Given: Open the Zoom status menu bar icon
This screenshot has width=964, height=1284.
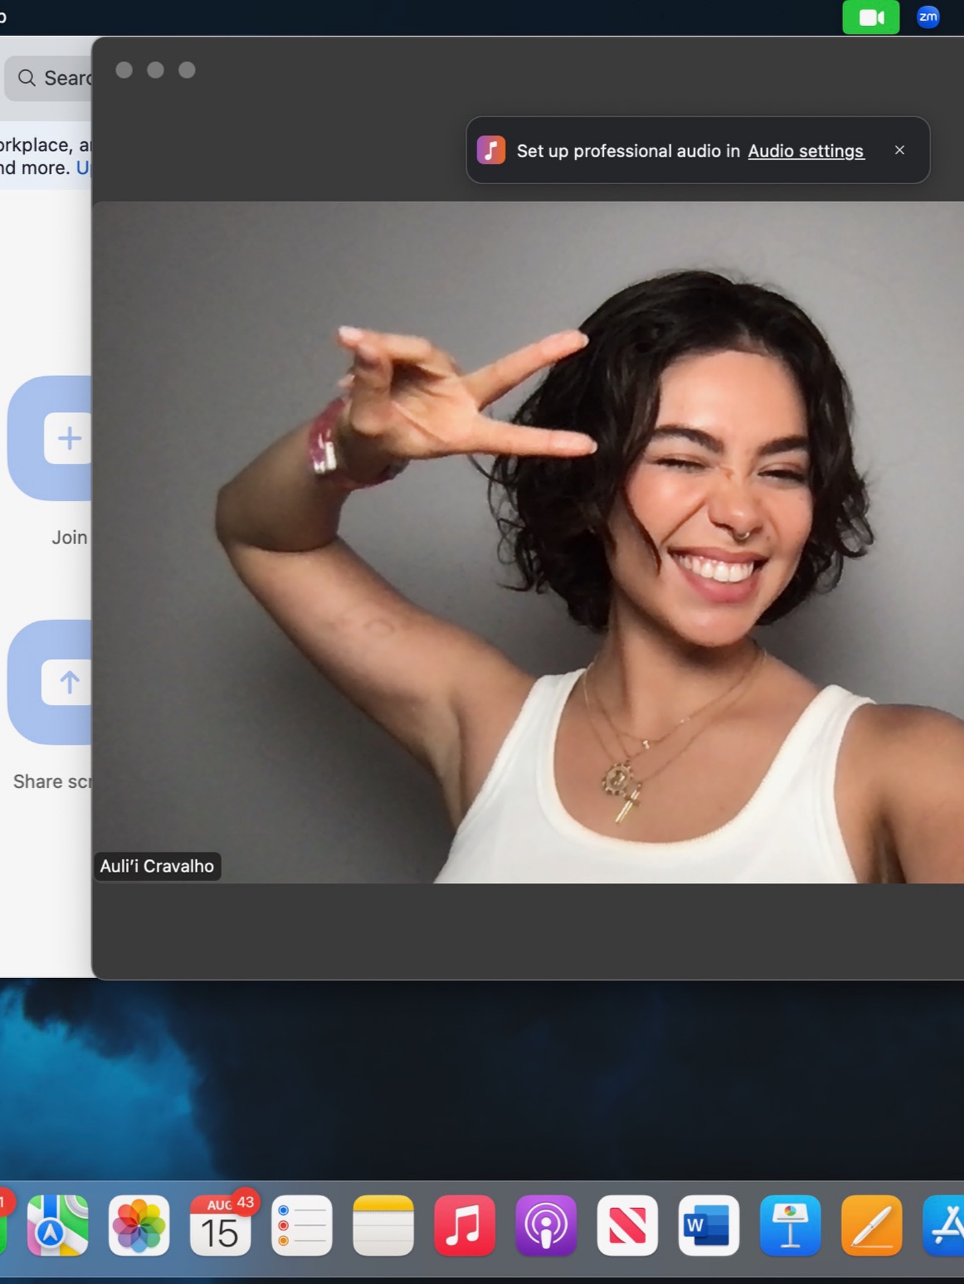Looking at the screenshot, I should (x=928, y=17).
